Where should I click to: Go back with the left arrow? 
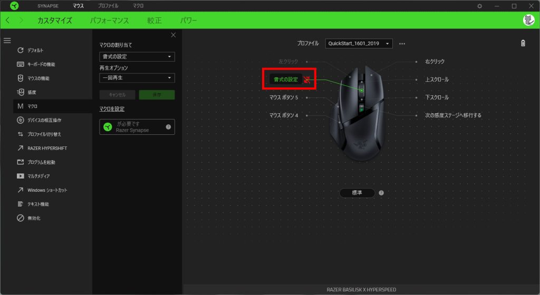coord(7,21)
